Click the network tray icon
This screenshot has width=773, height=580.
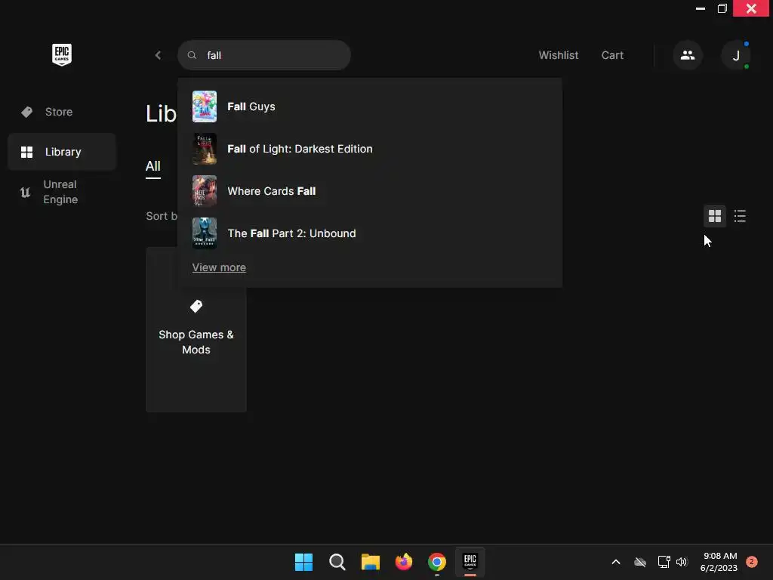[664, 562]
